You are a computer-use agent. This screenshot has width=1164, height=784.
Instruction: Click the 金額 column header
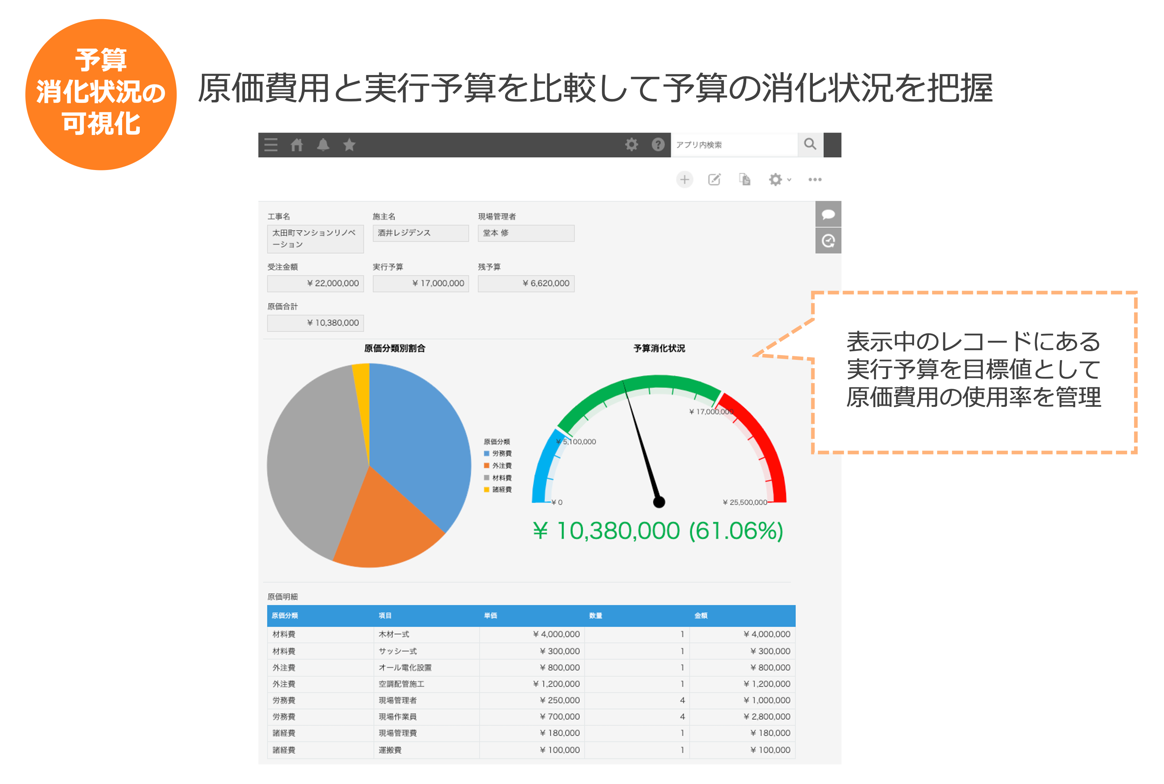coord(700,615)
